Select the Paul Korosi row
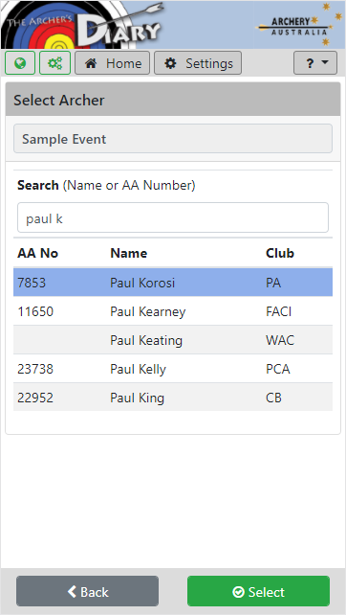This screenshot has width=346, height=615. pos(173,283)
